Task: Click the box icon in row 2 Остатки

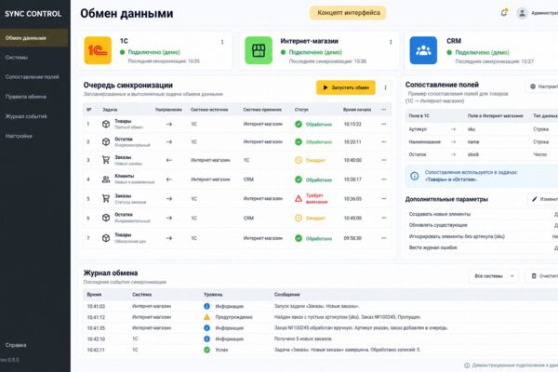Action: point(106,141)
